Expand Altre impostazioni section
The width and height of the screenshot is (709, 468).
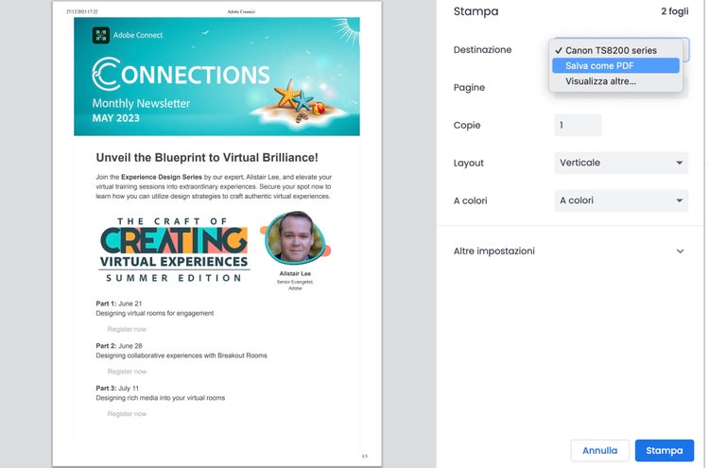pos(570,251)
